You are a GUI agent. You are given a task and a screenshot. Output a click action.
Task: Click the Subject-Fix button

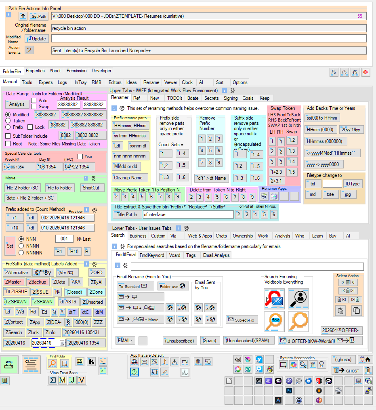click(242, 320)
